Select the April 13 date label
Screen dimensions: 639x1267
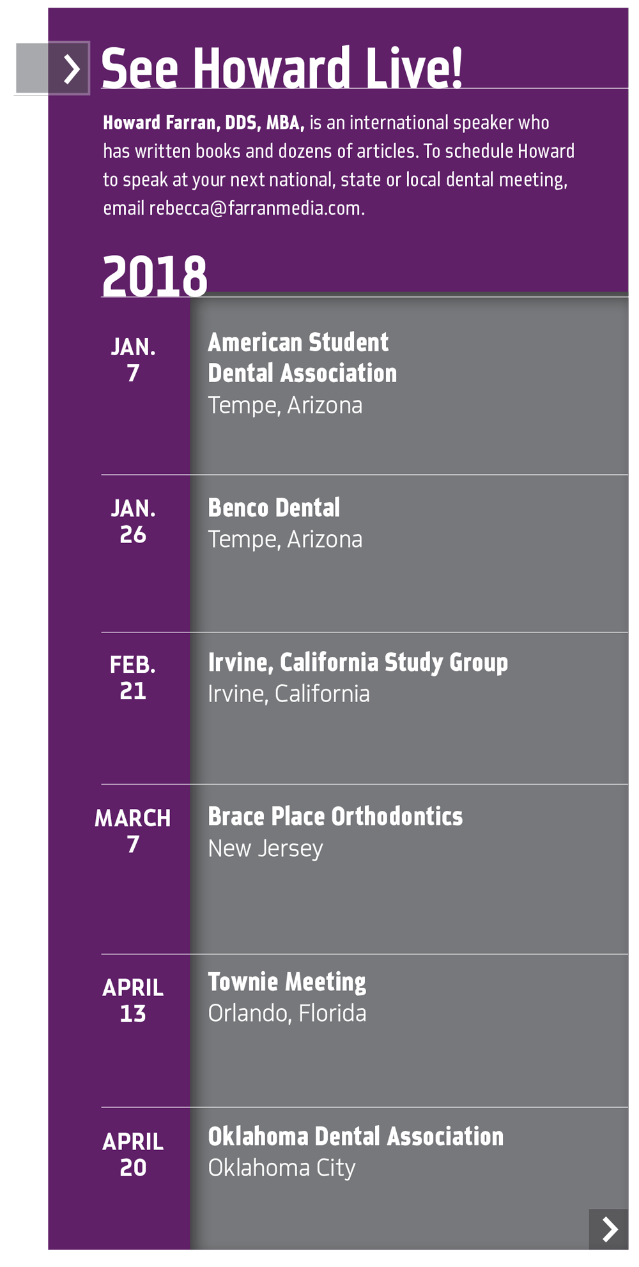pyautogui.click(x=133, y=1001)
